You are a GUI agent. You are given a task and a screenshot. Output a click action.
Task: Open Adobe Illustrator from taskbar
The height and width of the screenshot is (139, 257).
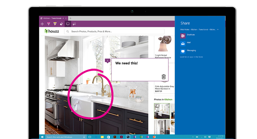click(115, 137)
